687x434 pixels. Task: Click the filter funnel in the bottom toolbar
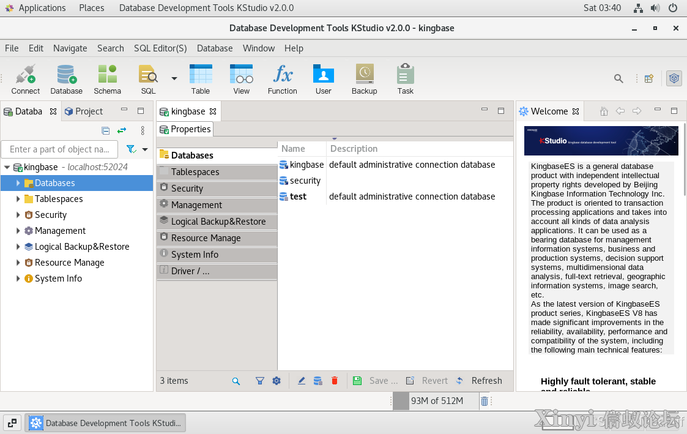260,381
